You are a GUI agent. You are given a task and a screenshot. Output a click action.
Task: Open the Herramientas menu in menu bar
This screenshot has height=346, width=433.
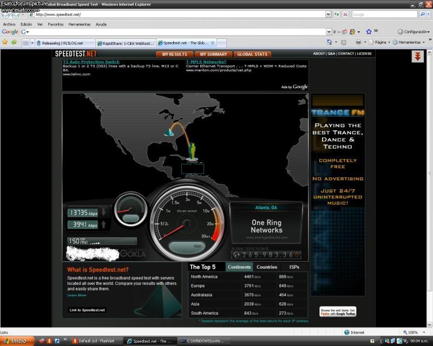pyautogui.click(x=79, y=24)
